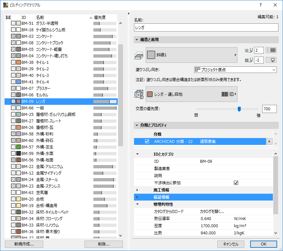Click the キャンセル button
The height and width of the screenshot is (251, 283).
[x=231, y=244]
